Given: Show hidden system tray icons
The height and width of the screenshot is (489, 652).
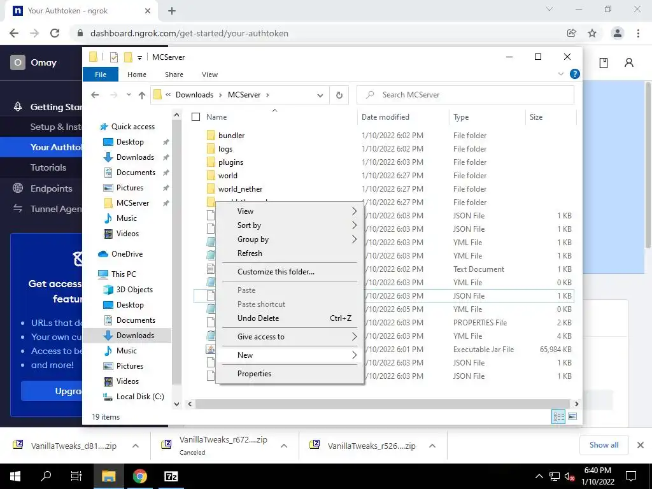Looking at the screenshot, I should (539, 476).
